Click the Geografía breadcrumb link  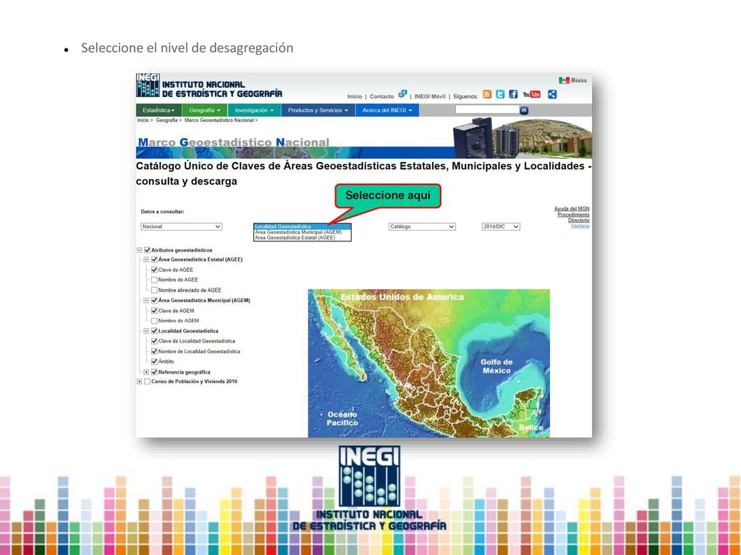click(x=166, y=121)
